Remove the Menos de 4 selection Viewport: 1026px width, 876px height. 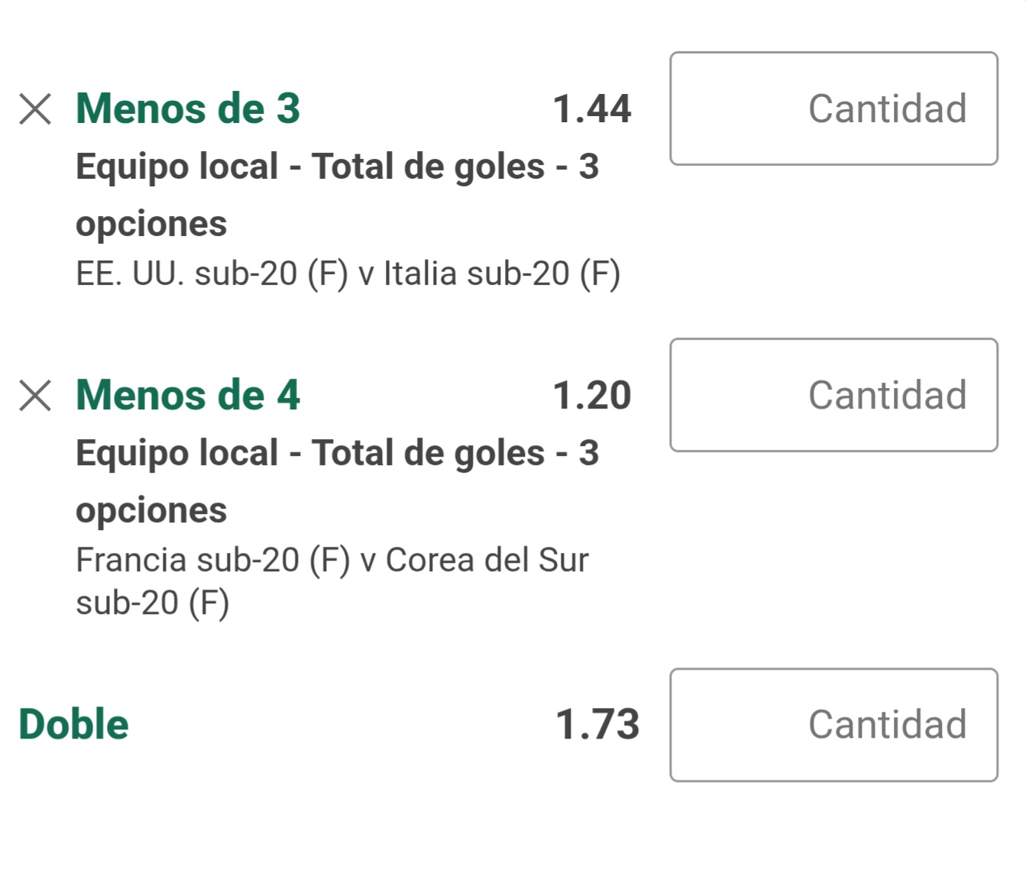tap(35, 396)
